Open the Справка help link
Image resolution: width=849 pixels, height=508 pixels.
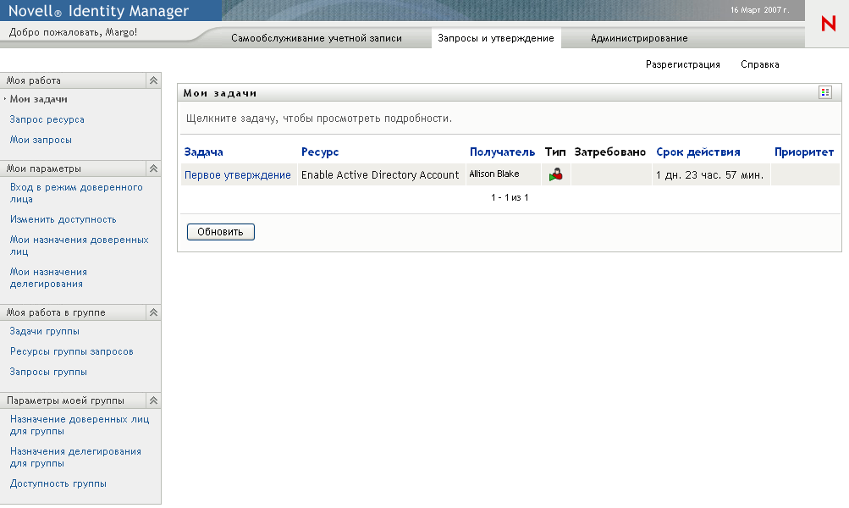click(x=759, y=64)
